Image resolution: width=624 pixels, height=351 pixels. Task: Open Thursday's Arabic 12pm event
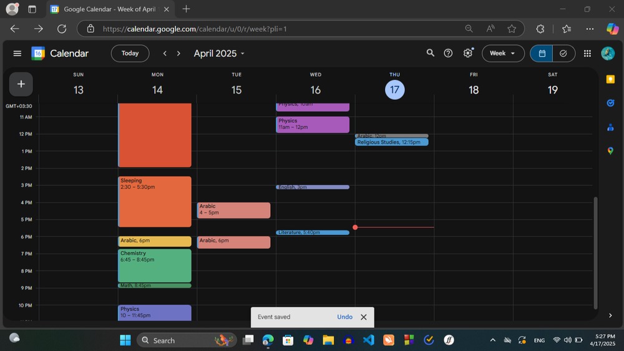[392, 136]
